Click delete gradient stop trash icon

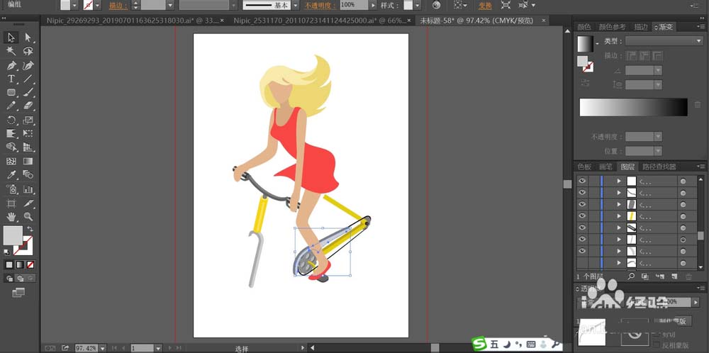click(x=698, y=105)
